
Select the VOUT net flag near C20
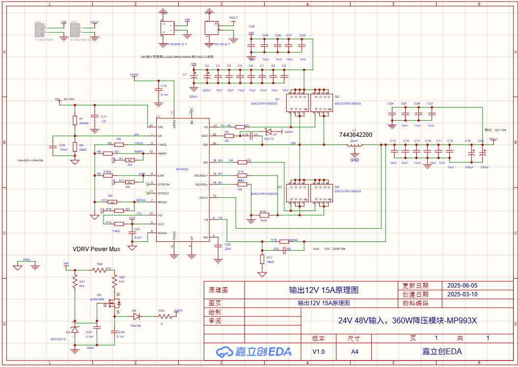click(x=493, y=140)
